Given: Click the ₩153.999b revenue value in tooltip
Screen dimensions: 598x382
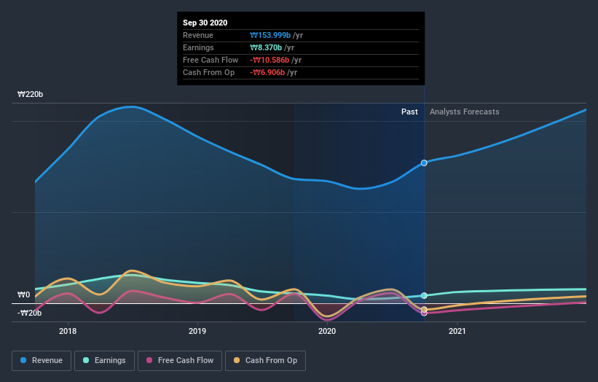Looking at the screenshot, I should point(270,35).
